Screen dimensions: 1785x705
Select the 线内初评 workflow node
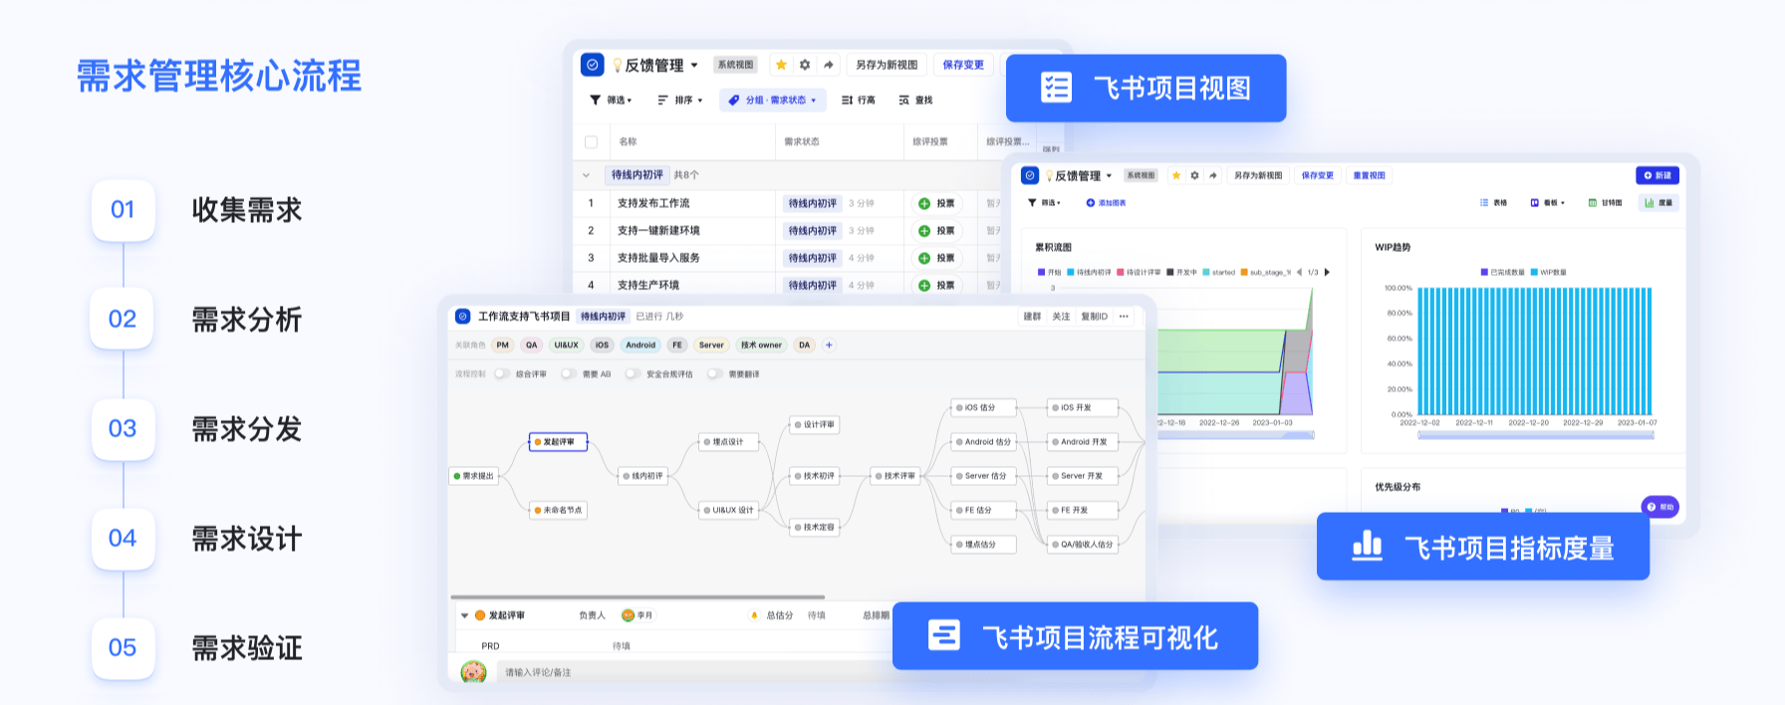[x=643, y=476]
